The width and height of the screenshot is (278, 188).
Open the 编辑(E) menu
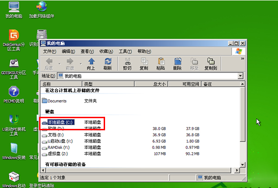[68, 52]
